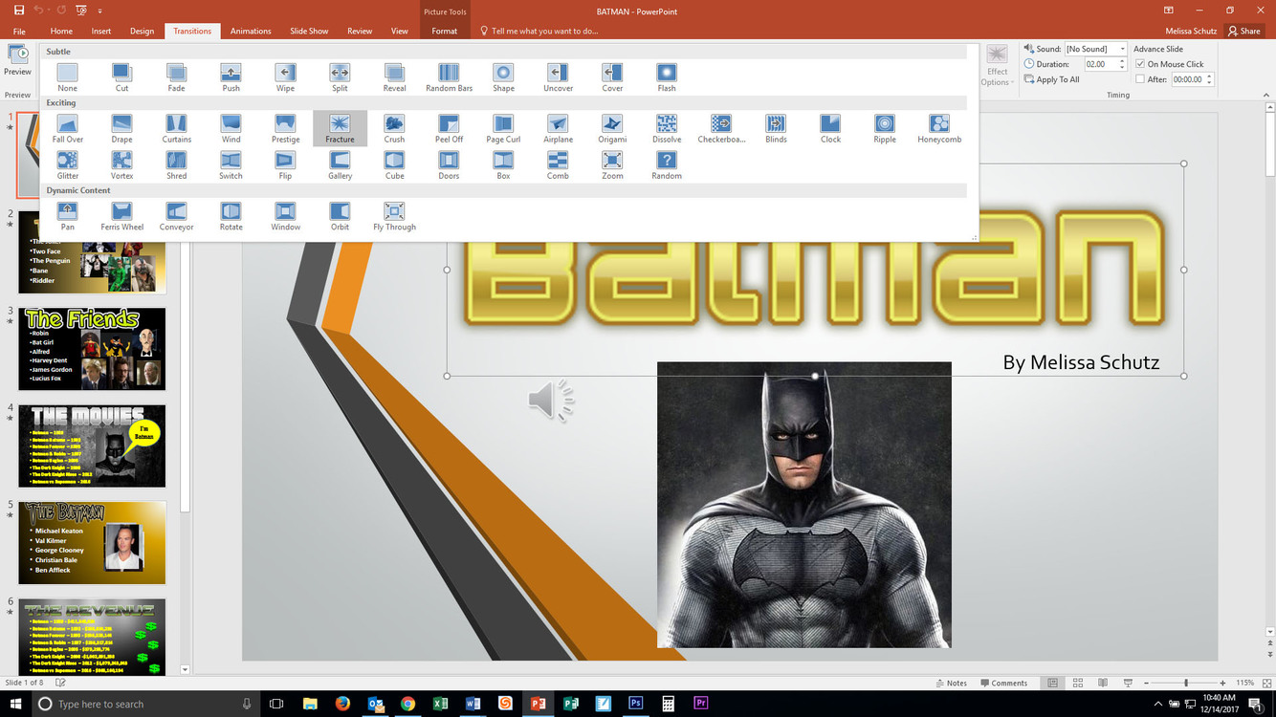Apply the Clock transition
Viewport: 1276px width, 717px height.
click(x=830, y=128)
